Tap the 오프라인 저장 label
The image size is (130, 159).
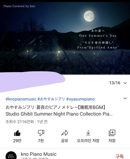(88, 141)
